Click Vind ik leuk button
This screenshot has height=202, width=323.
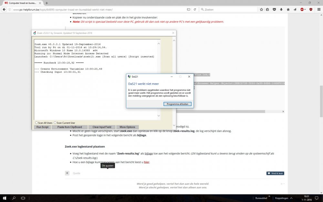click(x=275, y=173)
